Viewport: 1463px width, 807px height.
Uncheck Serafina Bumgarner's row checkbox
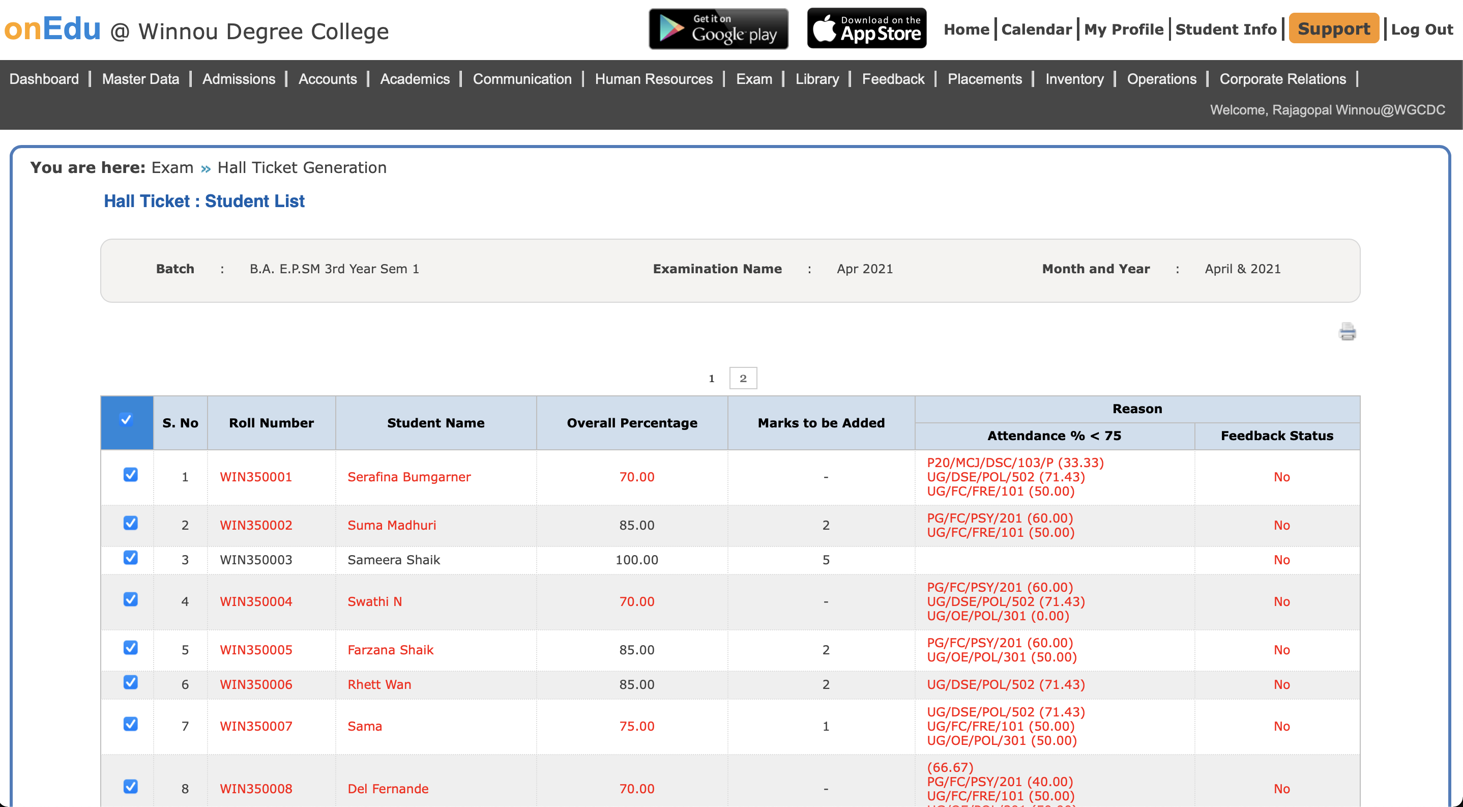pyautogui.click(x=131, y=475)
